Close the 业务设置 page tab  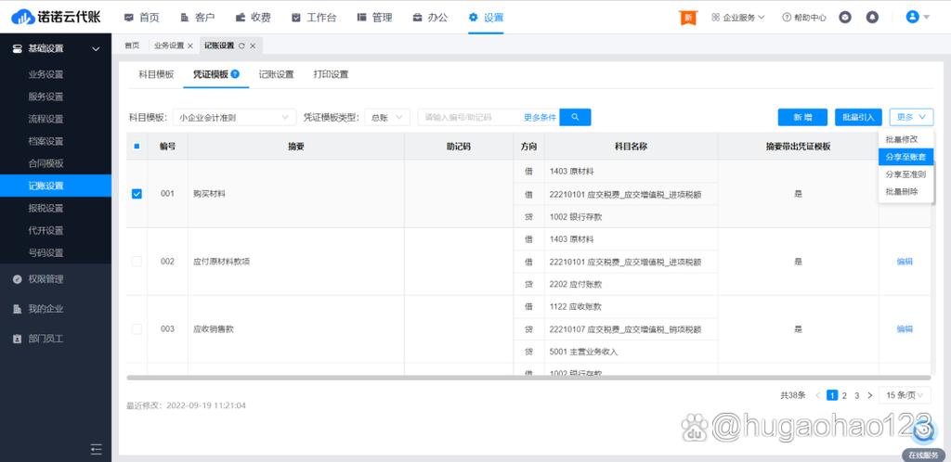point(189,46)
